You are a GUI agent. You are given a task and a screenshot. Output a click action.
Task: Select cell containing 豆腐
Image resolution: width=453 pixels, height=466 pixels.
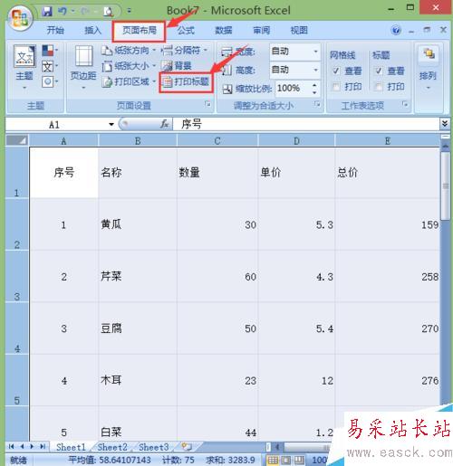(138, 328)
